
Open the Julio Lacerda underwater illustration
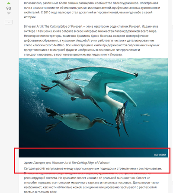pos(93,108)
